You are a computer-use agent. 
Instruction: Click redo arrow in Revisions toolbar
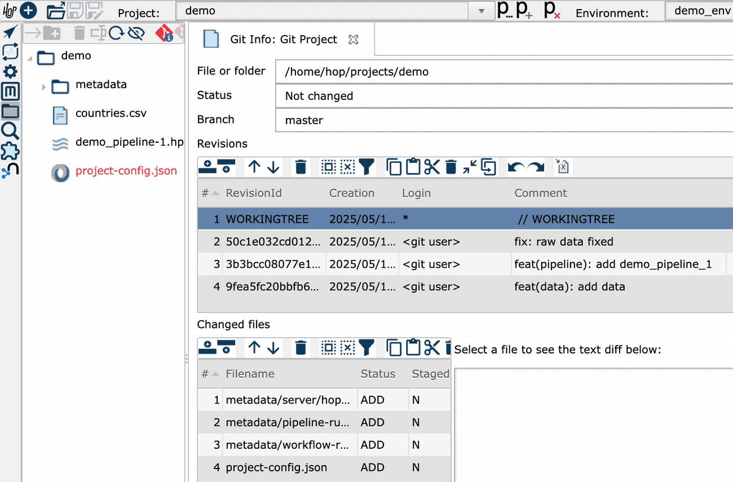click(536, 167)
